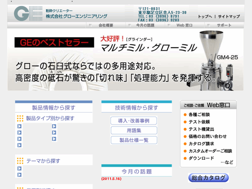Open テスト依頼 in Web窓口 list
This screenshot has height=189, width=252.
(199, 122)
